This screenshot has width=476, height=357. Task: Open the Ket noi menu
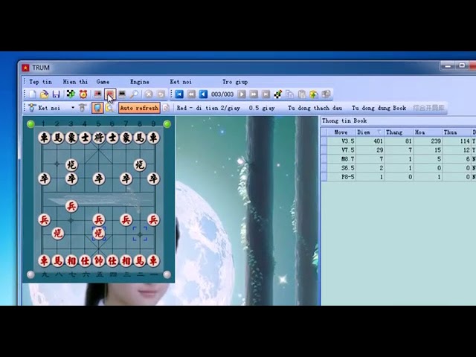[x=181, y=82]
